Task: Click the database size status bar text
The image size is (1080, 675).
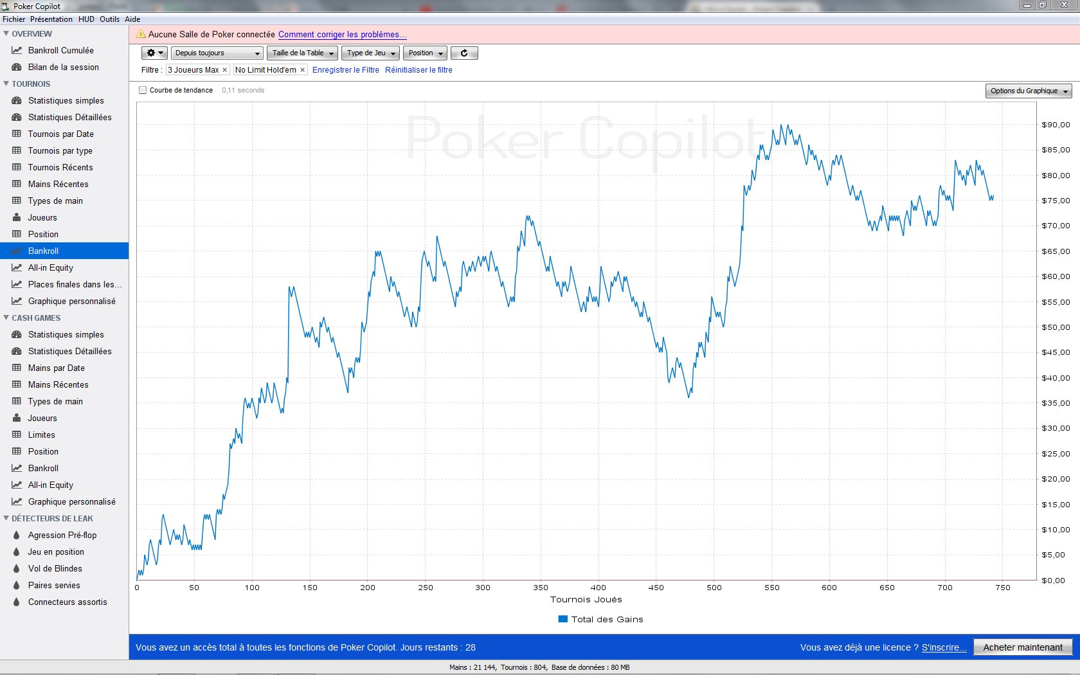Action: click(x=591, y=667)
